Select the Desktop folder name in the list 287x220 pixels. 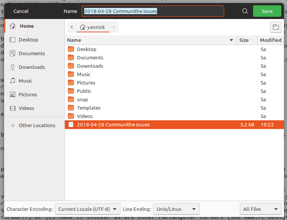[x=87, y=49]
